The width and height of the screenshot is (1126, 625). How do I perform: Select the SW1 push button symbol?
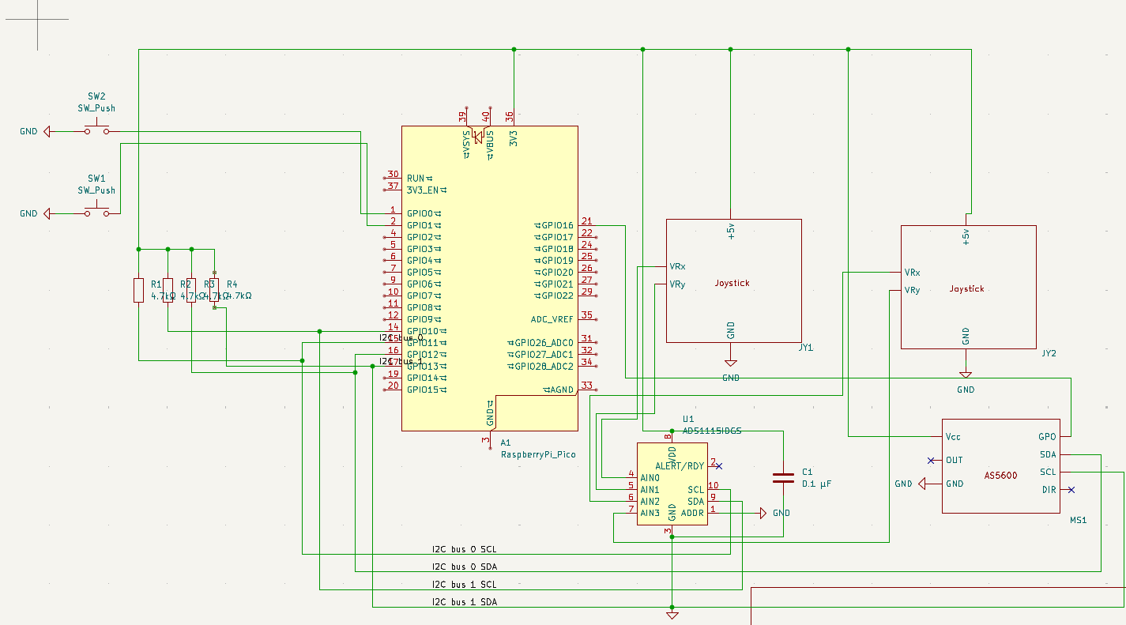[96, 211]
